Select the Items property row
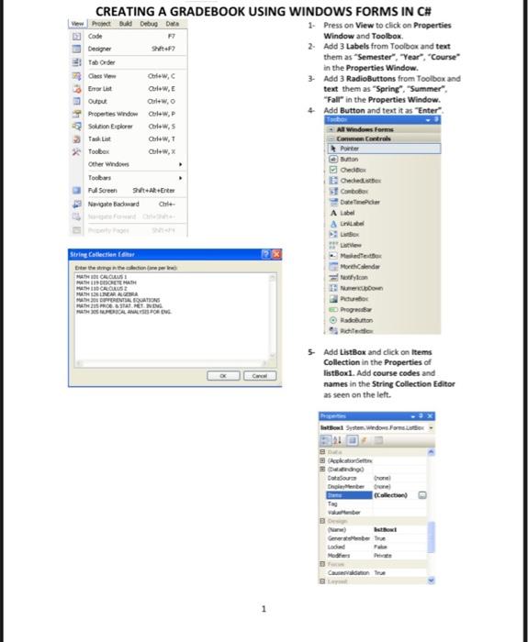Screen dimensions: 528x642 [376, 495]
